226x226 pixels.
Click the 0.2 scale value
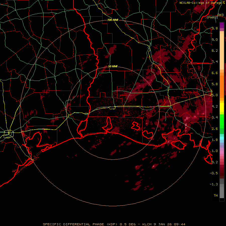click(215, 162)
